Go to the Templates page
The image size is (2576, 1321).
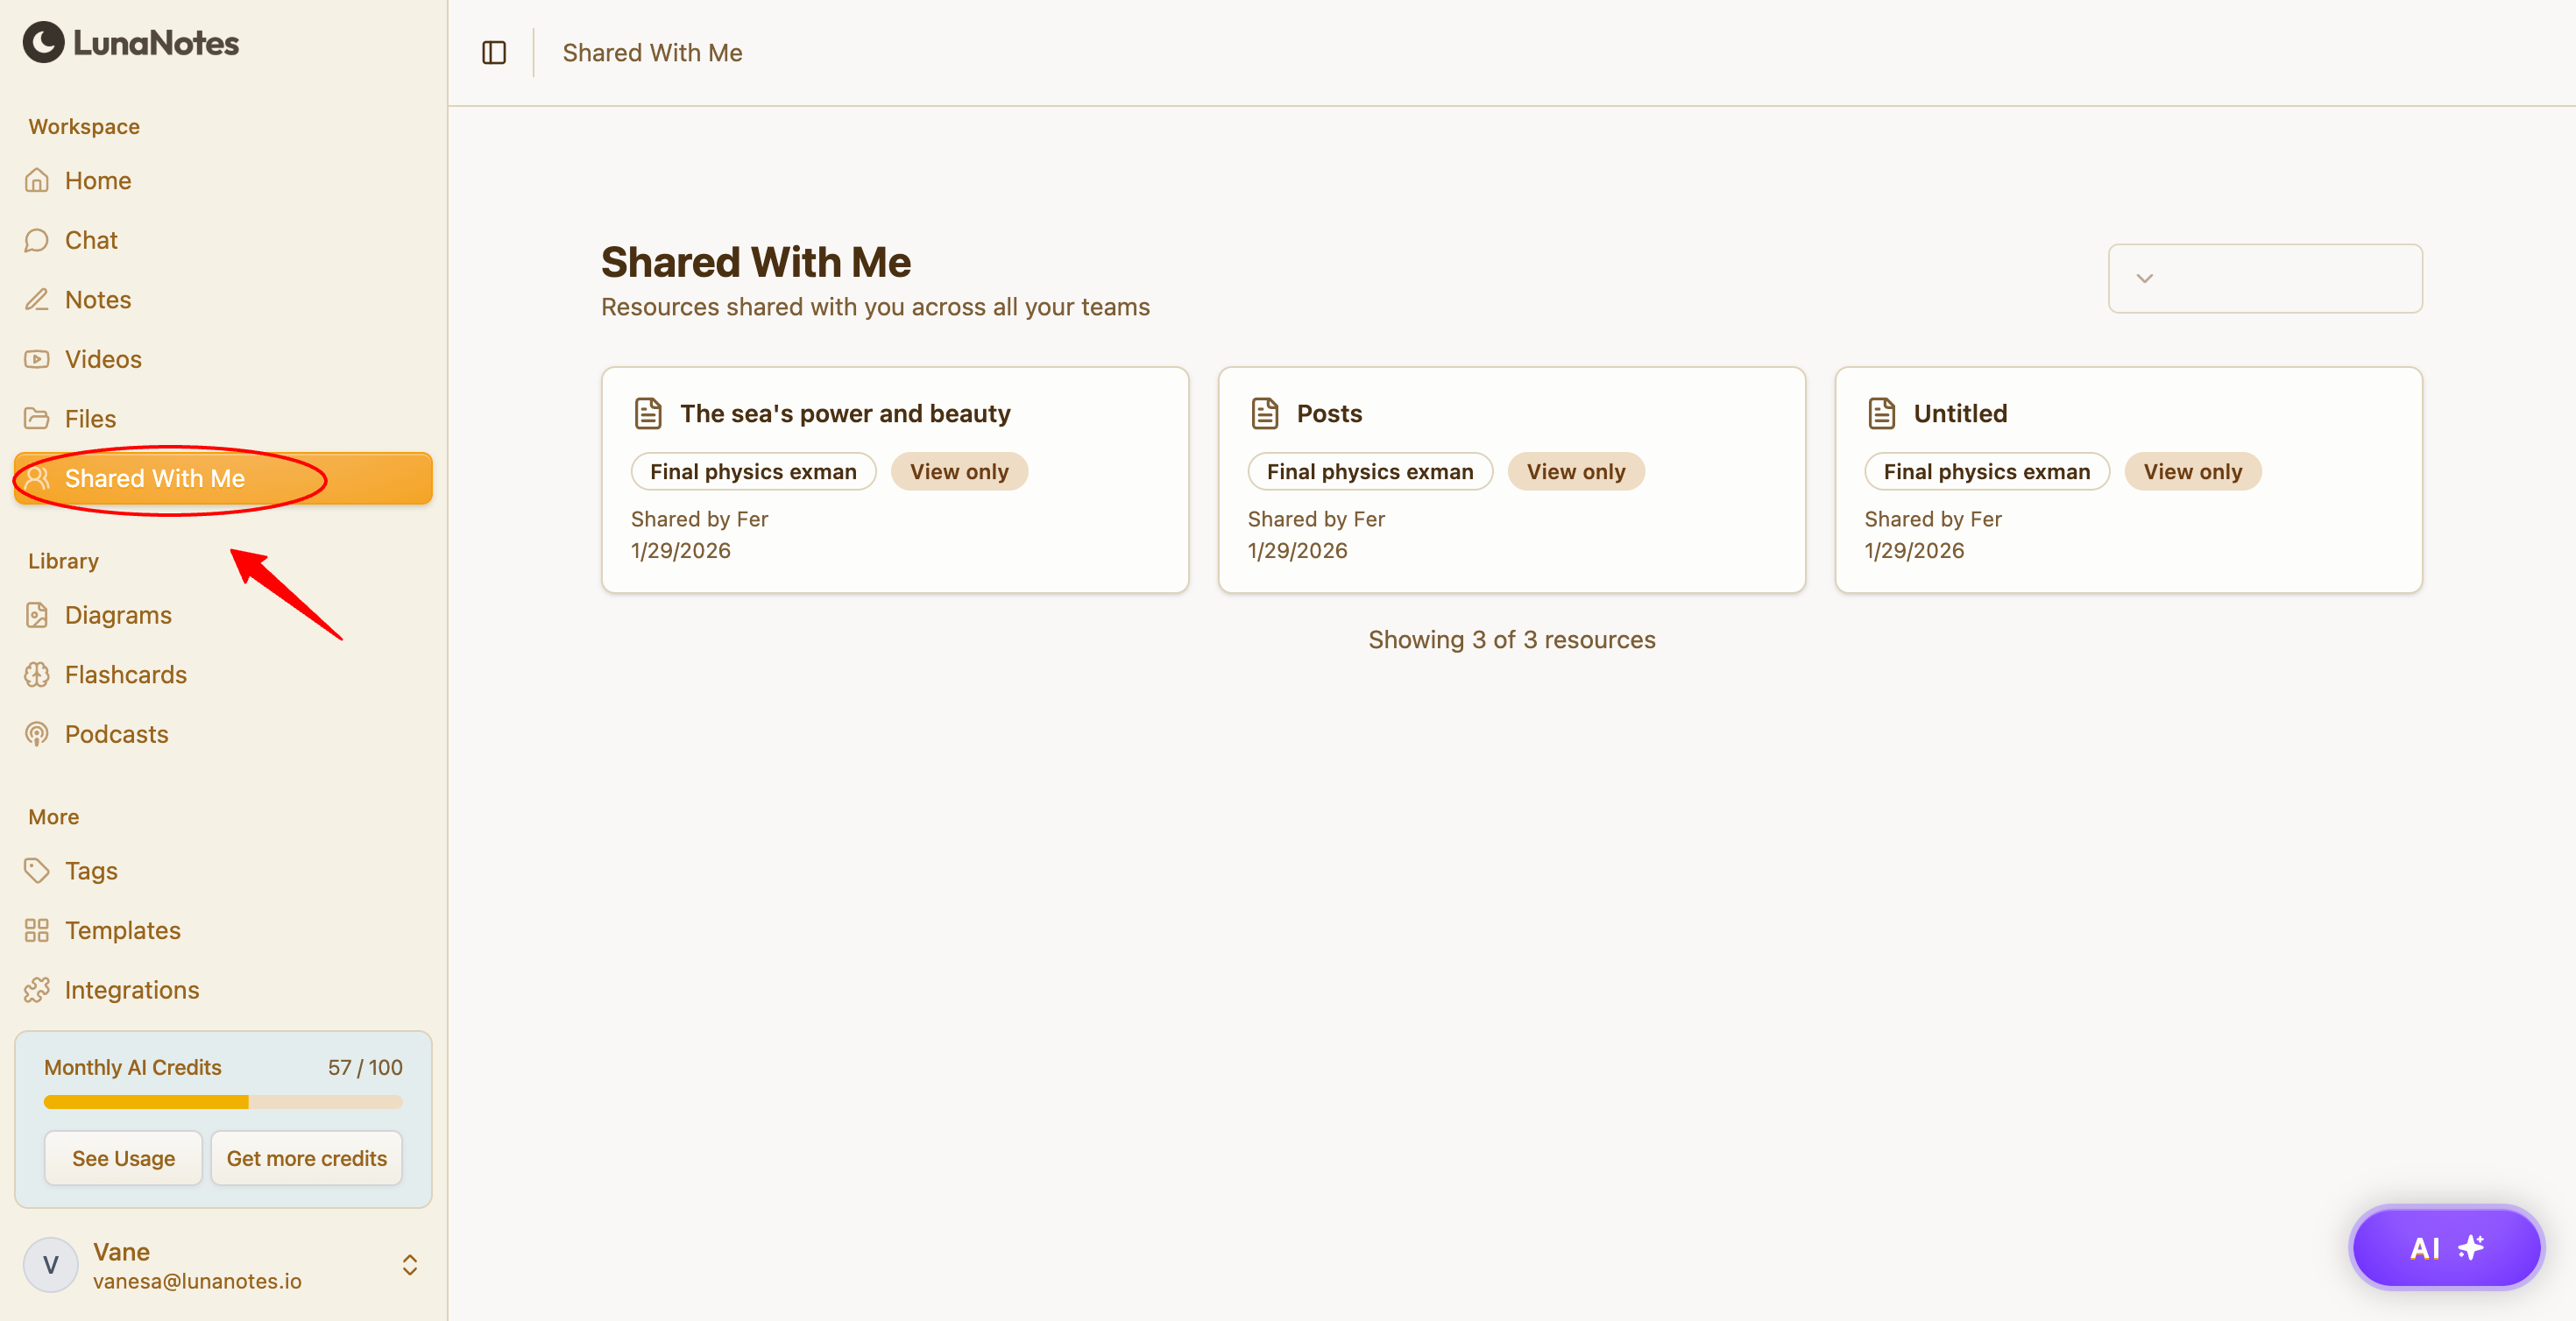tap(122, 930)
